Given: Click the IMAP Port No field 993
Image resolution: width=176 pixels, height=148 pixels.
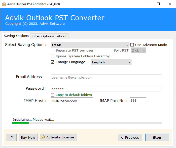Looking at the screenshot, I should click(x=138, y=100).
